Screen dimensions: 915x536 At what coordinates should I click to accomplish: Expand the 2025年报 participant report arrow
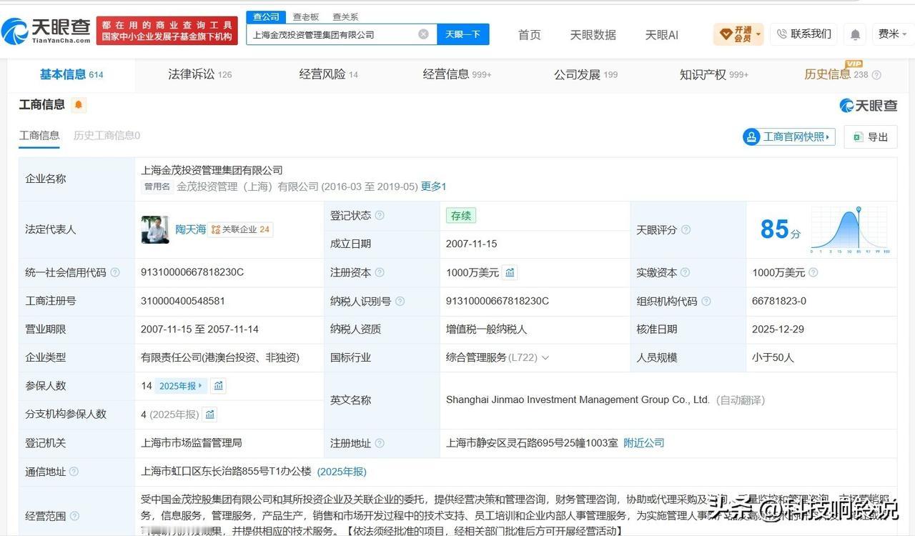[182, 386]
